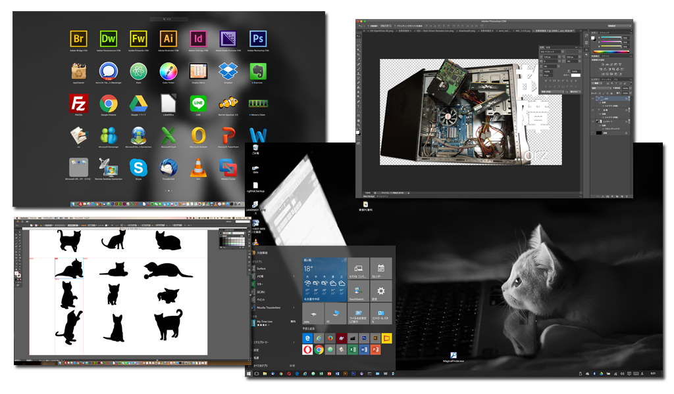This screenshot has height=394, width=674.
Task: Pick a color from Photoshop's color spectrum ramp
Action: tap(610, 51)
